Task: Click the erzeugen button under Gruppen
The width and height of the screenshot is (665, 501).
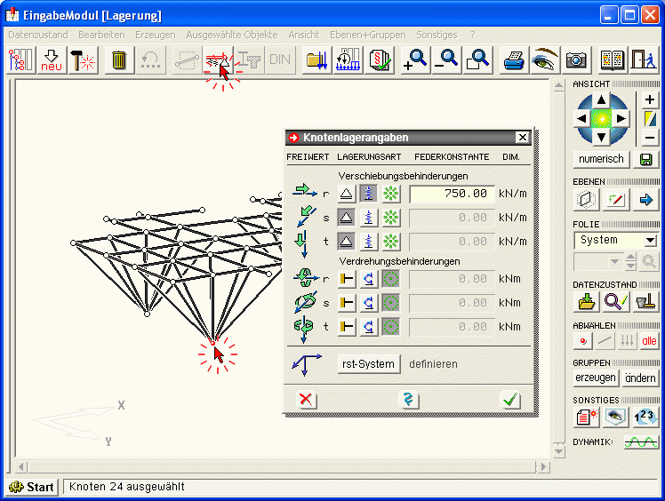Action: [x=596, y=378]
